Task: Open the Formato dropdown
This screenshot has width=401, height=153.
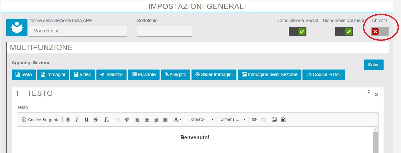Action: (200, 120)
